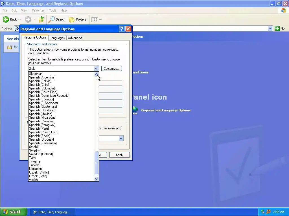Screen dimensions: 289x216
Task: Choose Spanish (El Salvador) in the list
Action: point(61,103)
